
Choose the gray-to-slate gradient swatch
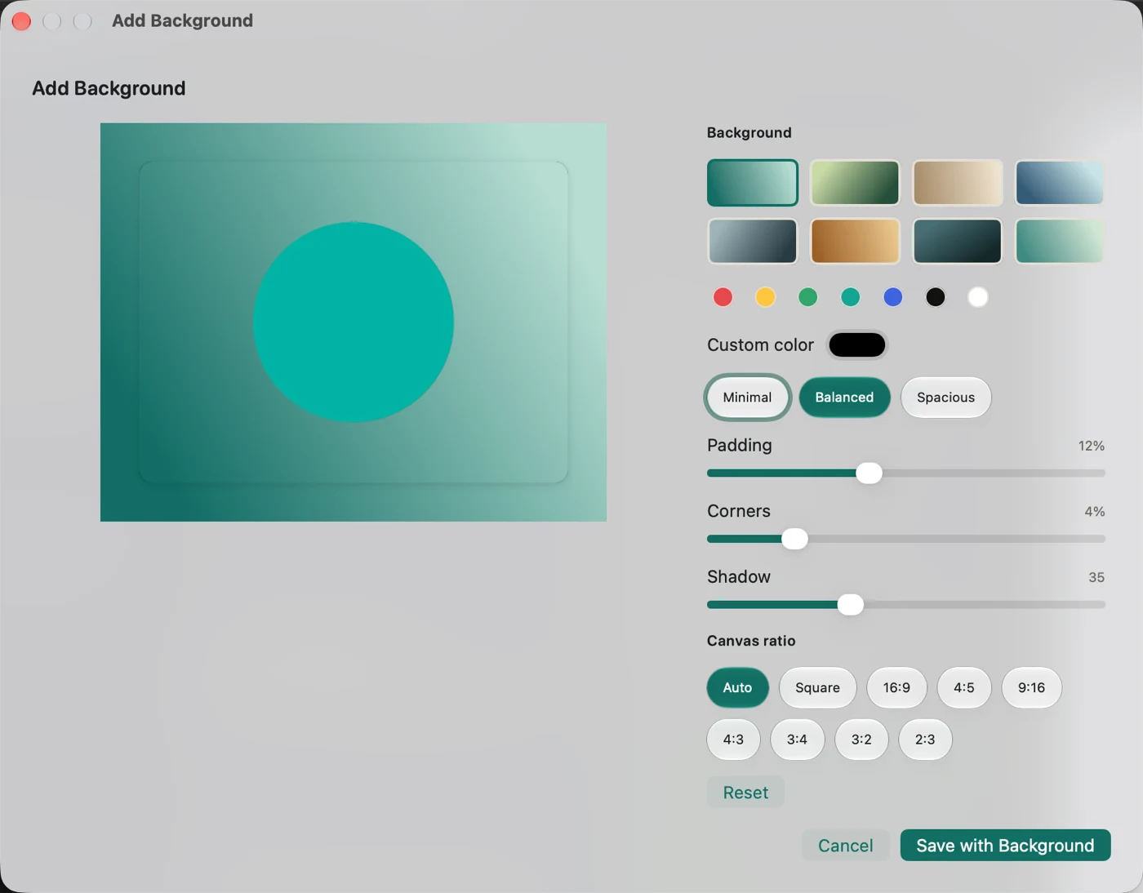point(752,241)
